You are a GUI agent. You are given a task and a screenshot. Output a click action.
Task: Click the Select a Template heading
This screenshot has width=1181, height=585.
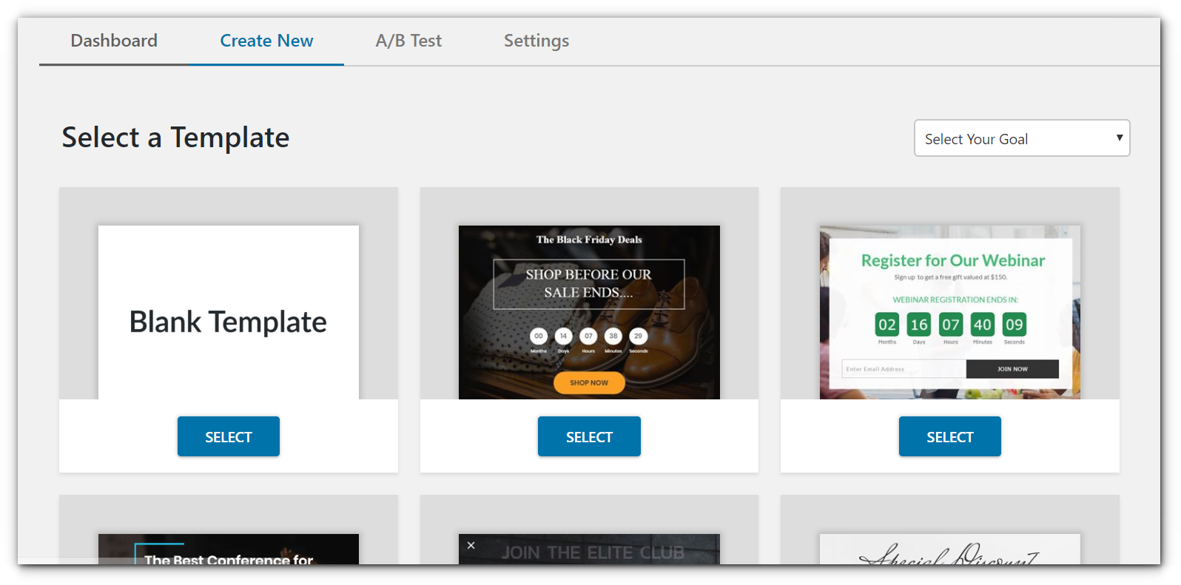(175, 138)
